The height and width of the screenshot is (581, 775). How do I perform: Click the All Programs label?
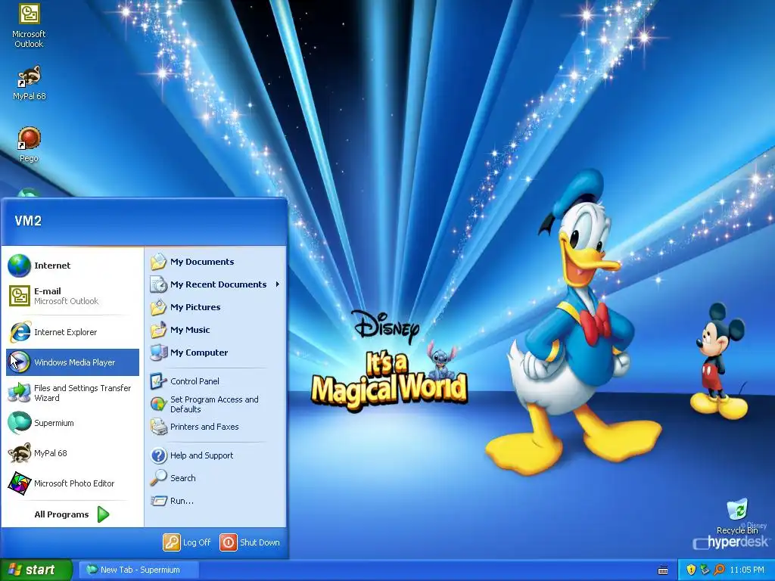(x=61, y=514)
